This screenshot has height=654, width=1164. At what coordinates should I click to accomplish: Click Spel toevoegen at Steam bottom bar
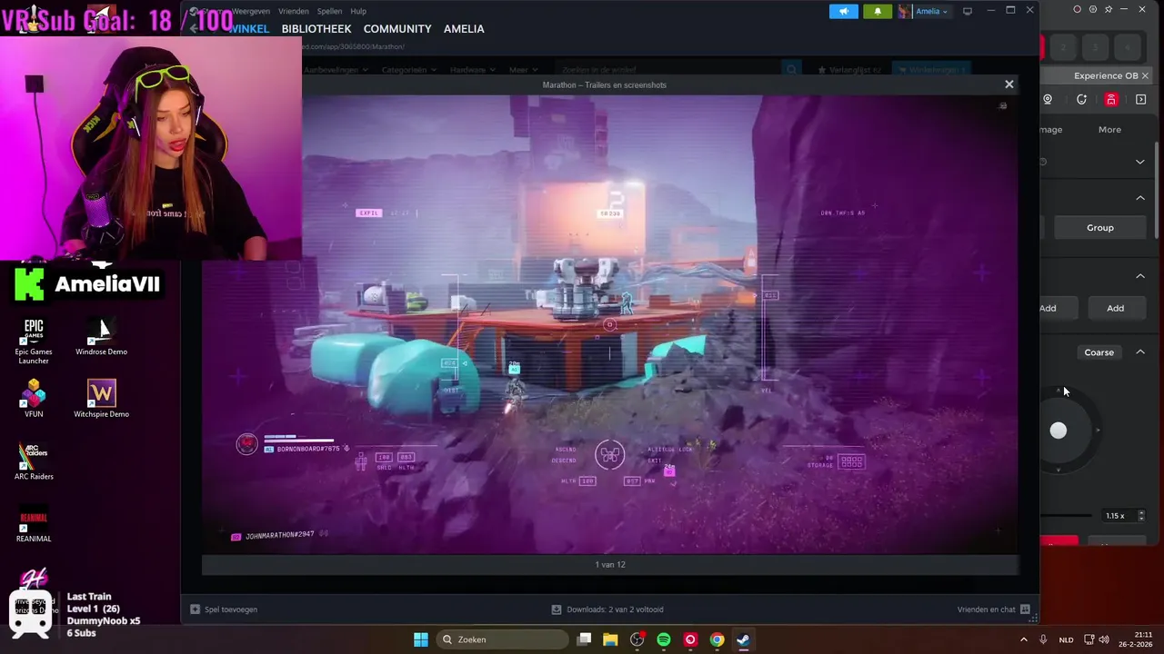pos(224,609)
